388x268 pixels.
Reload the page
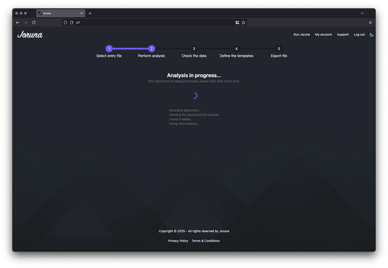click(x=33, y=22)
